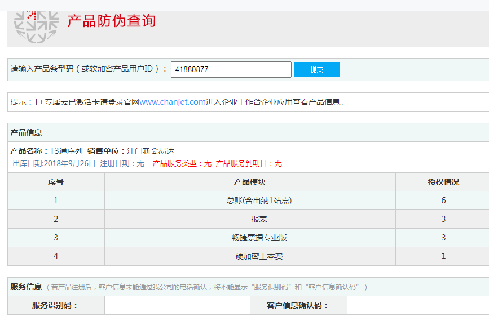Click authorization value 1 for 硬加密工本费
Screen dimensions: 489x321
tap(443, 256)
